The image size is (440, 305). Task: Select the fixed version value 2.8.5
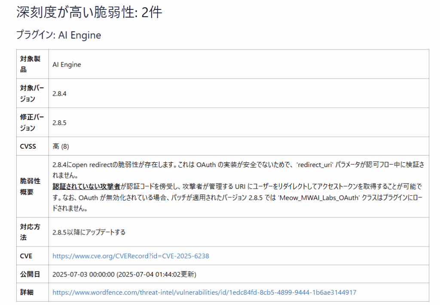59,123
